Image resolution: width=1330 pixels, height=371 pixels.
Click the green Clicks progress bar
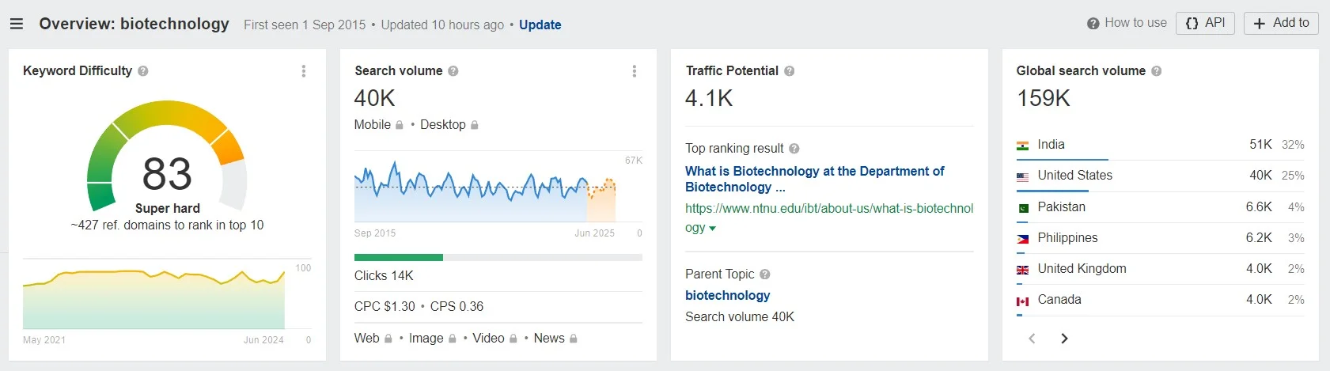(399, 257)
